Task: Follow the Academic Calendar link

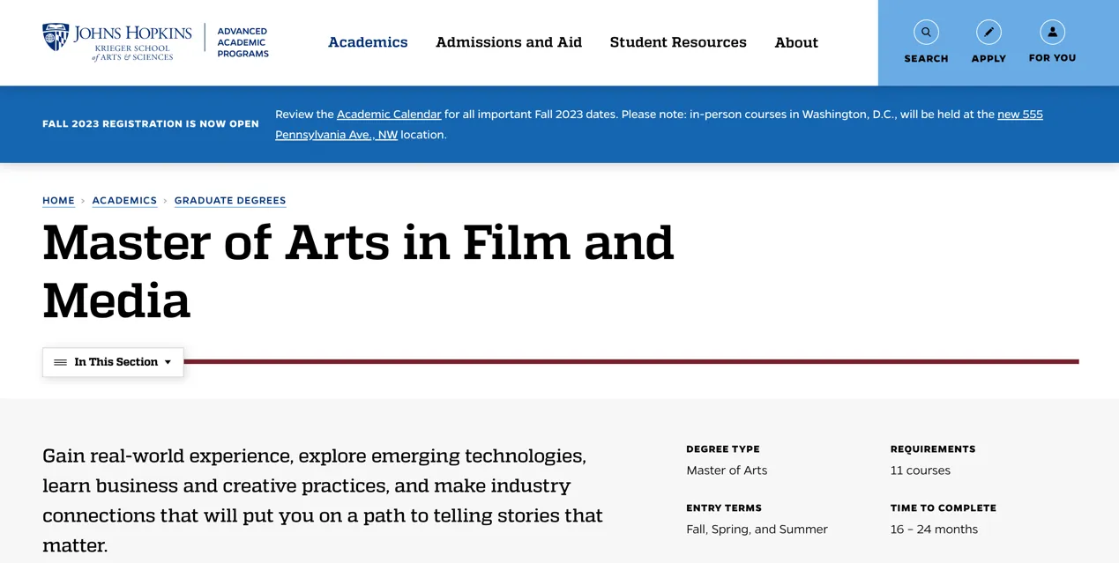Action: (389, 115)
